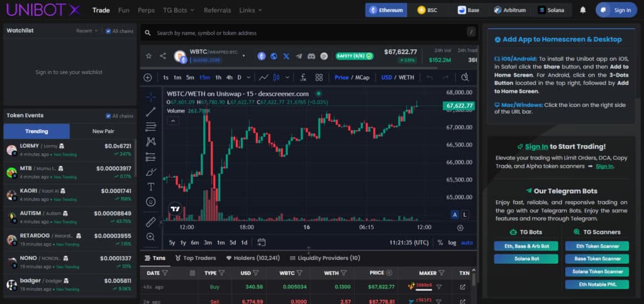
Task: Open the chart style dropdown arrow
Action: point(287,77)
